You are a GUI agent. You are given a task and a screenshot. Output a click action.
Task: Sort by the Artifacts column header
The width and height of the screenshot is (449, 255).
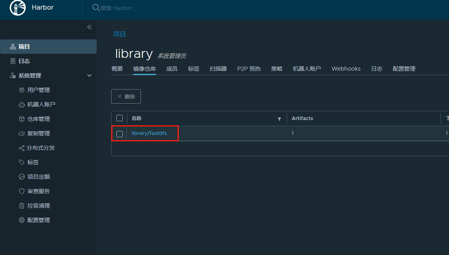click(302, 118)
